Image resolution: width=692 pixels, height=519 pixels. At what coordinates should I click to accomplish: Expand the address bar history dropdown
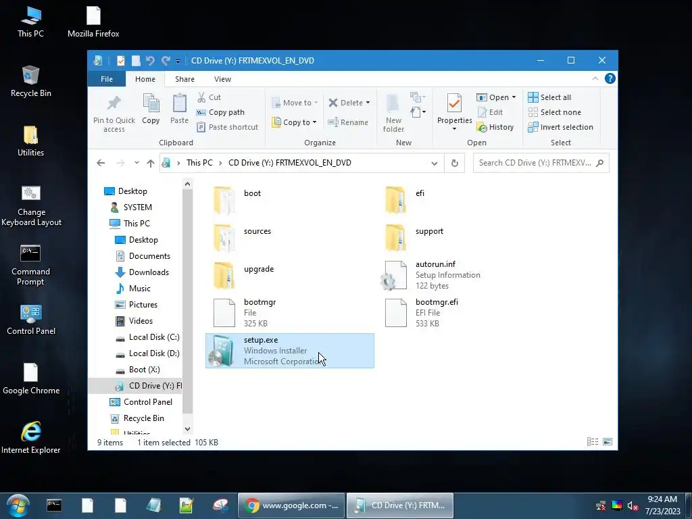(435, 164)
